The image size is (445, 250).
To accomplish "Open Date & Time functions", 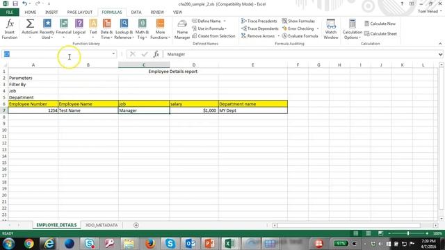I will pos(106,29).
